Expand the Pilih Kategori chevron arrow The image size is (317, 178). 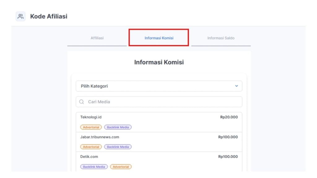point(236,86)
